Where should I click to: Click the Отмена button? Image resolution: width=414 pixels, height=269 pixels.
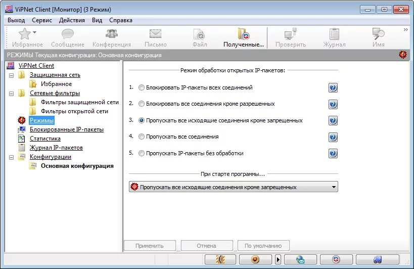[206, 246]
